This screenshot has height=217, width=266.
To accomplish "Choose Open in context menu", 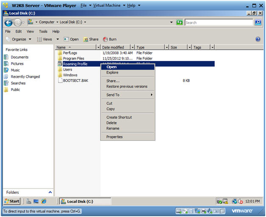I will point(128,67).
